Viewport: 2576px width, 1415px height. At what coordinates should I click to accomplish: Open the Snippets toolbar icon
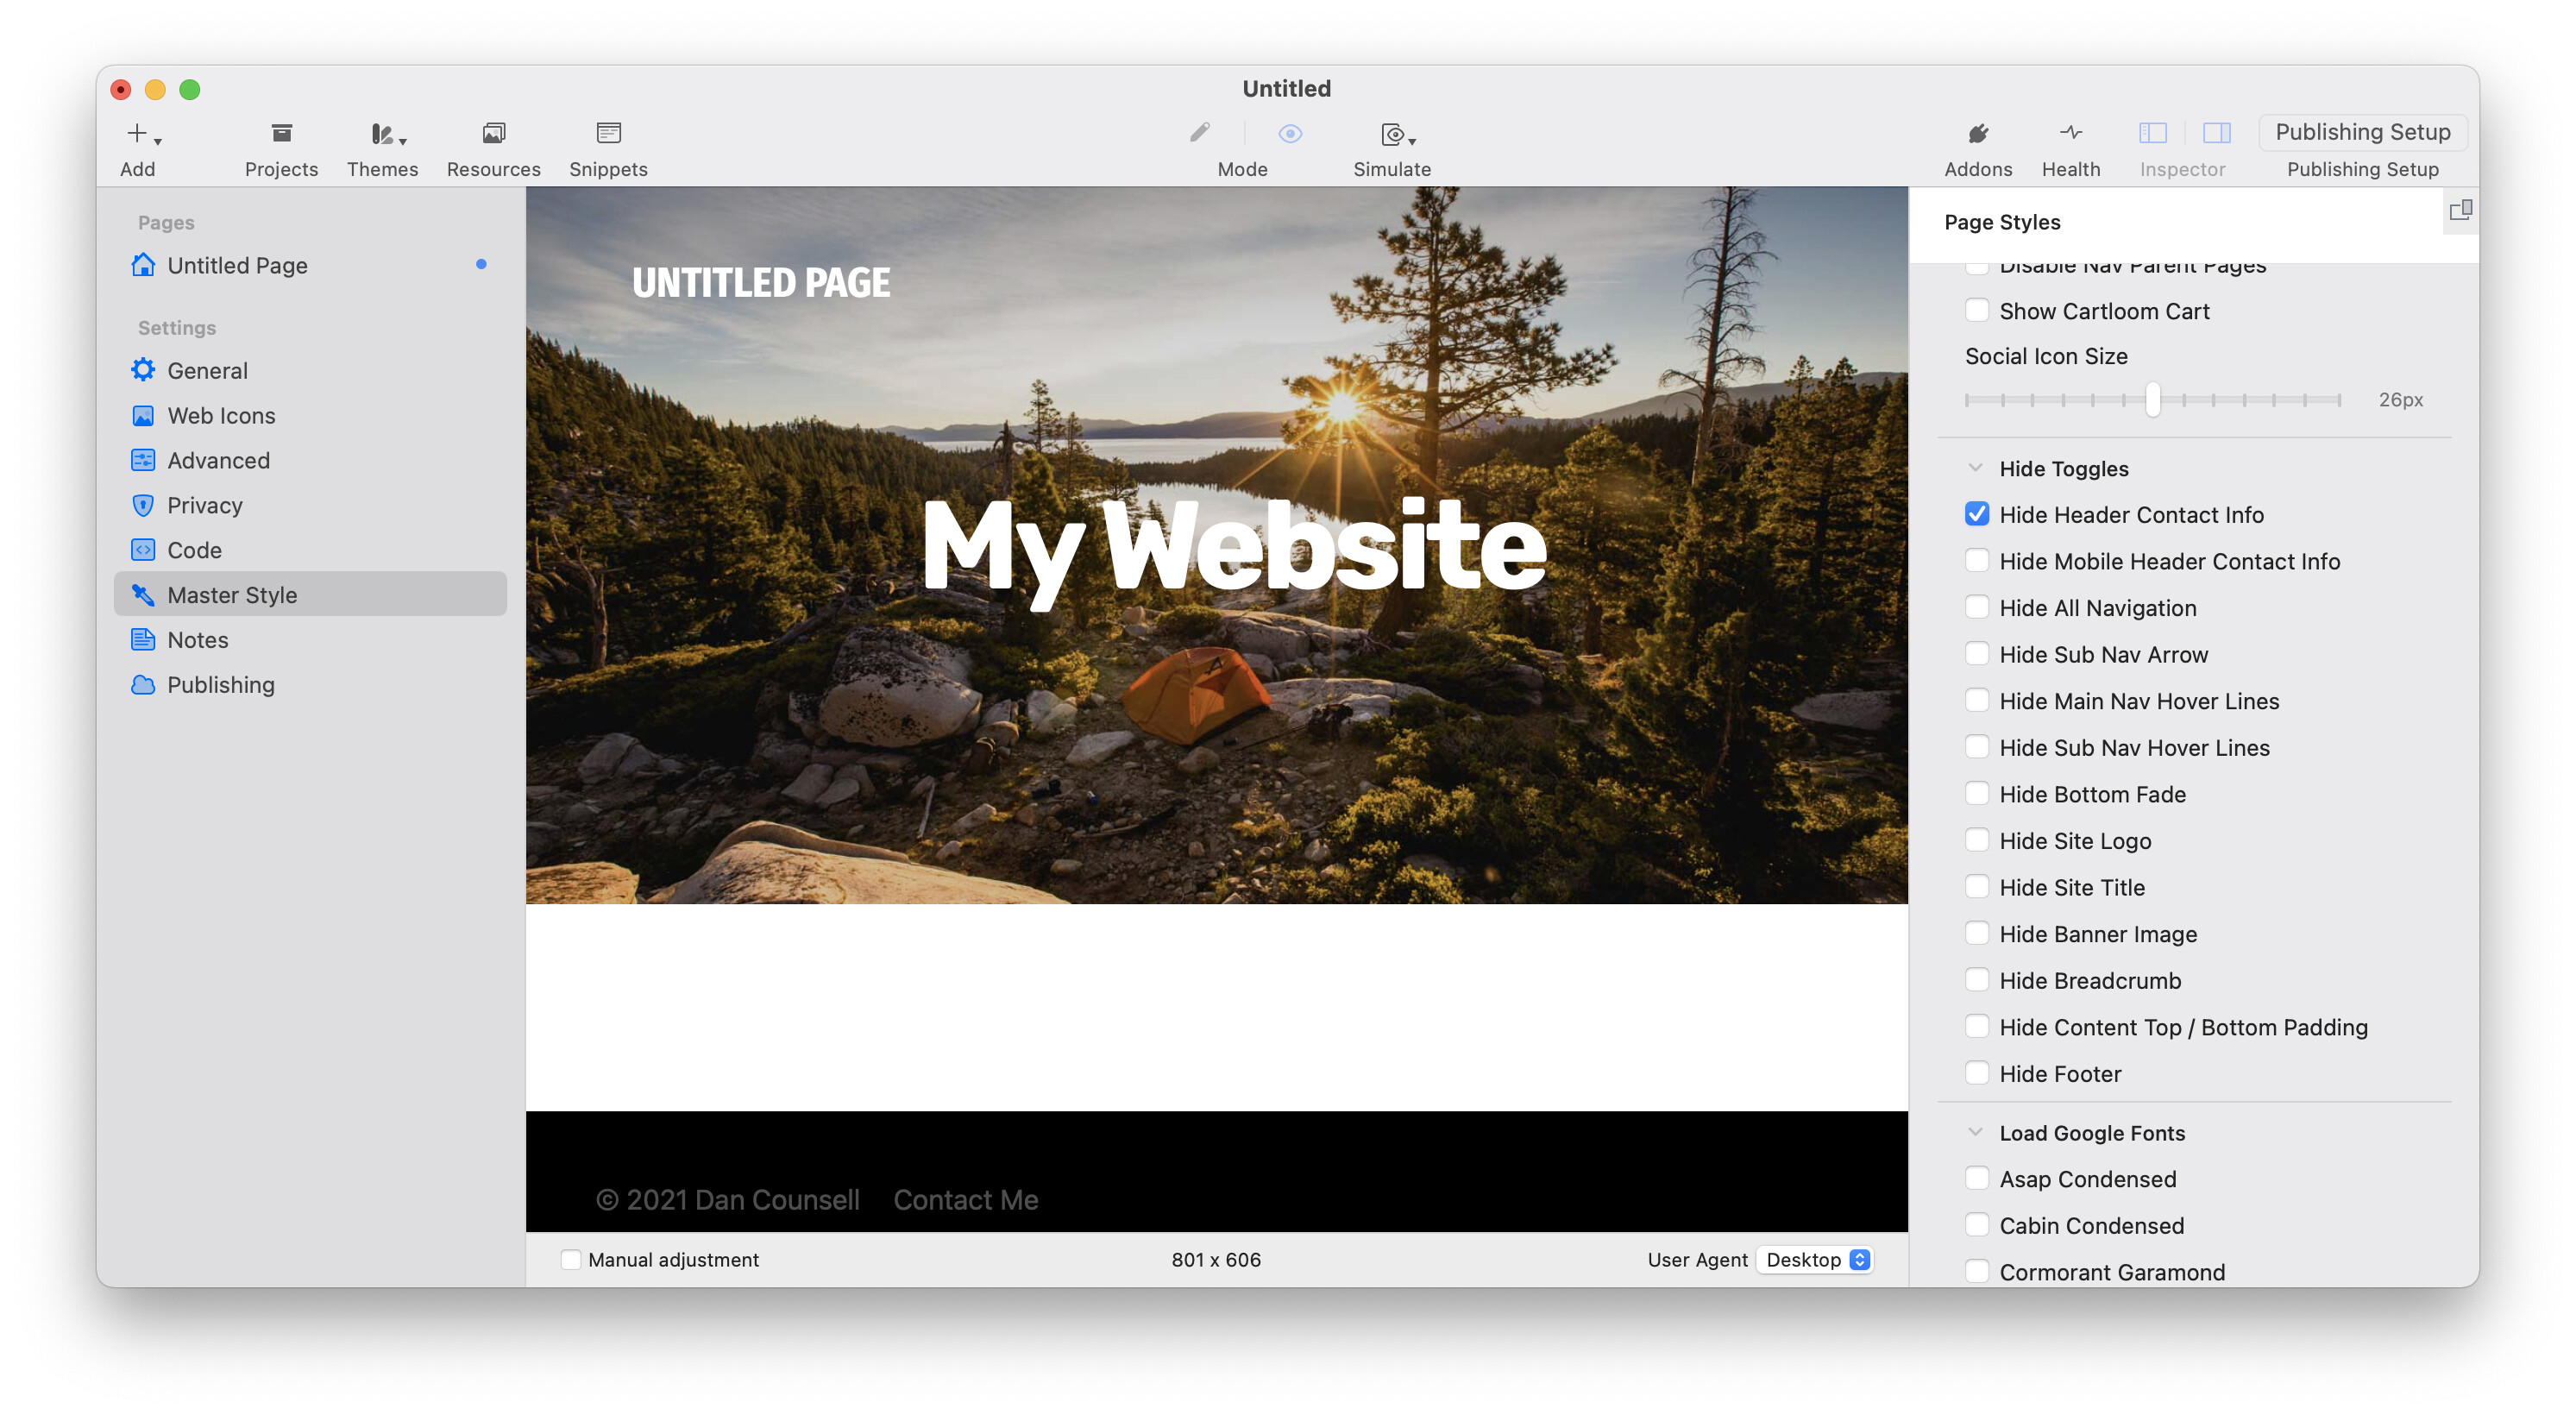coord(608,134)
